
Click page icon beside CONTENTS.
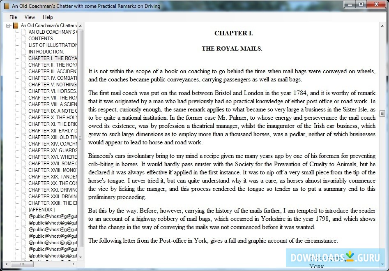pos(23,39)
